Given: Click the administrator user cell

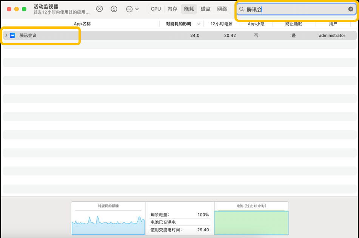Looking at the screenshot, I should tap(332, 36).
